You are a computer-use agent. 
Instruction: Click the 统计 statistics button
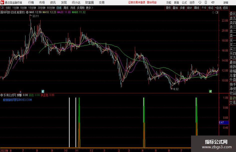click(190, 8)
